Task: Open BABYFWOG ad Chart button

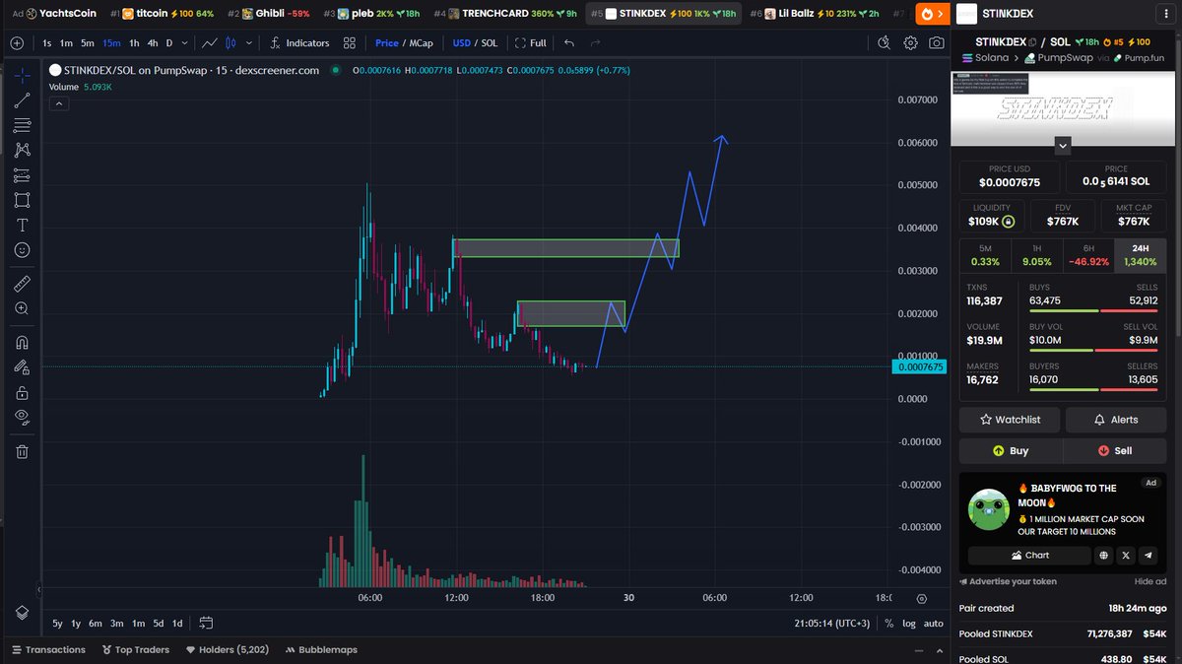Action: [x=1029, y=556]
